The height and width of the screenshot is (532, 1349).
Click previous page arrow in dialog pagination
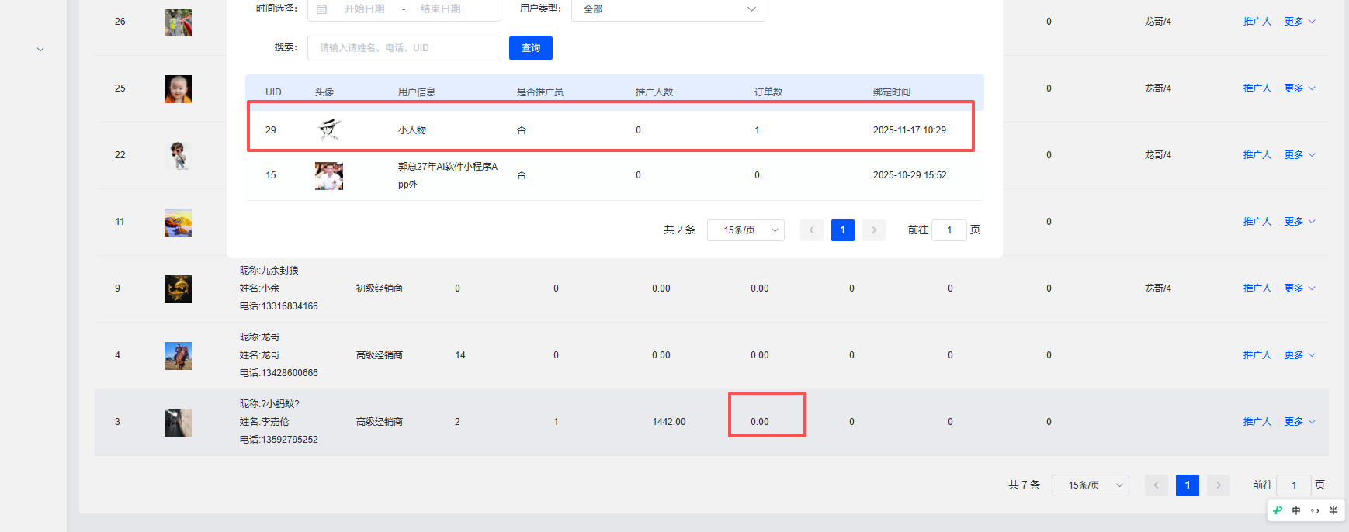pos(811,230)
